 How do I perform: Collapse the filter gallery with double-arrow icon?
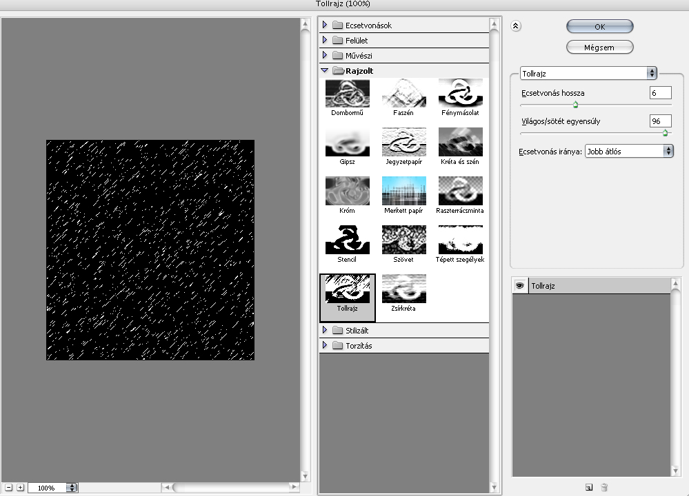pos(516,26)
